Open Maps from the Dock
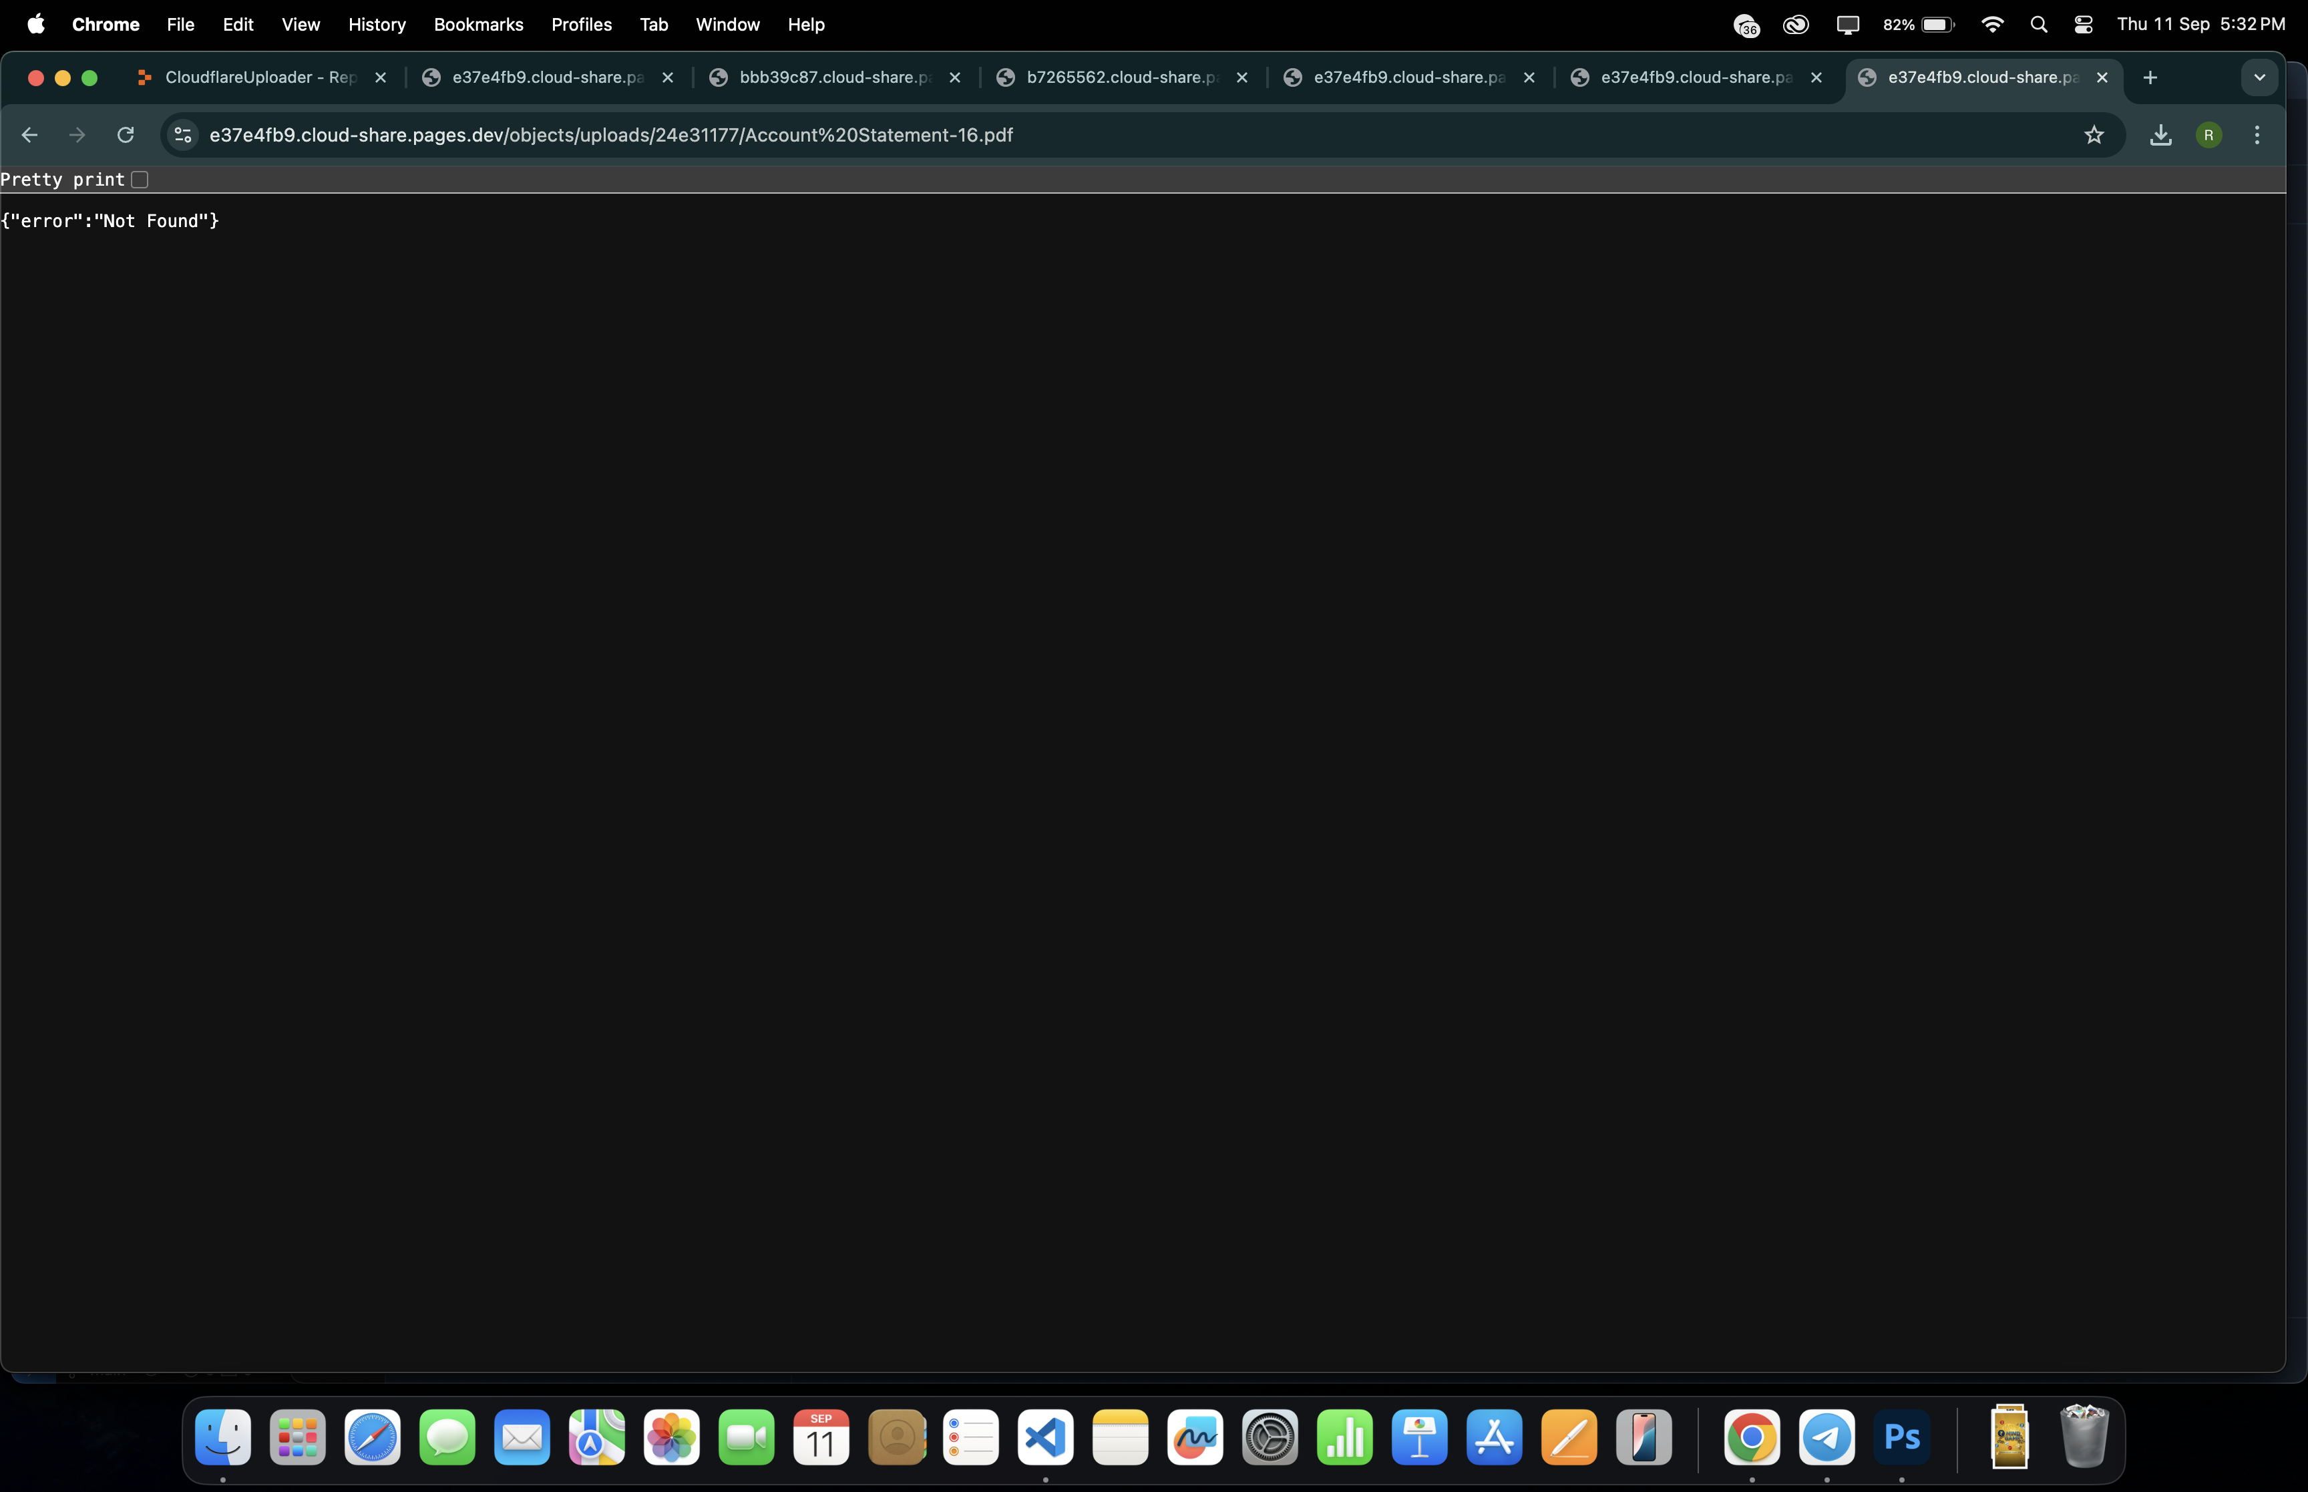The width and height of the screenshot is (2308, 1492). point(596,1437)
